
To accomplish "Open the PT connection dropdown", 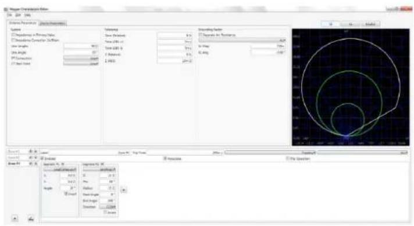I will coord(81,59).
